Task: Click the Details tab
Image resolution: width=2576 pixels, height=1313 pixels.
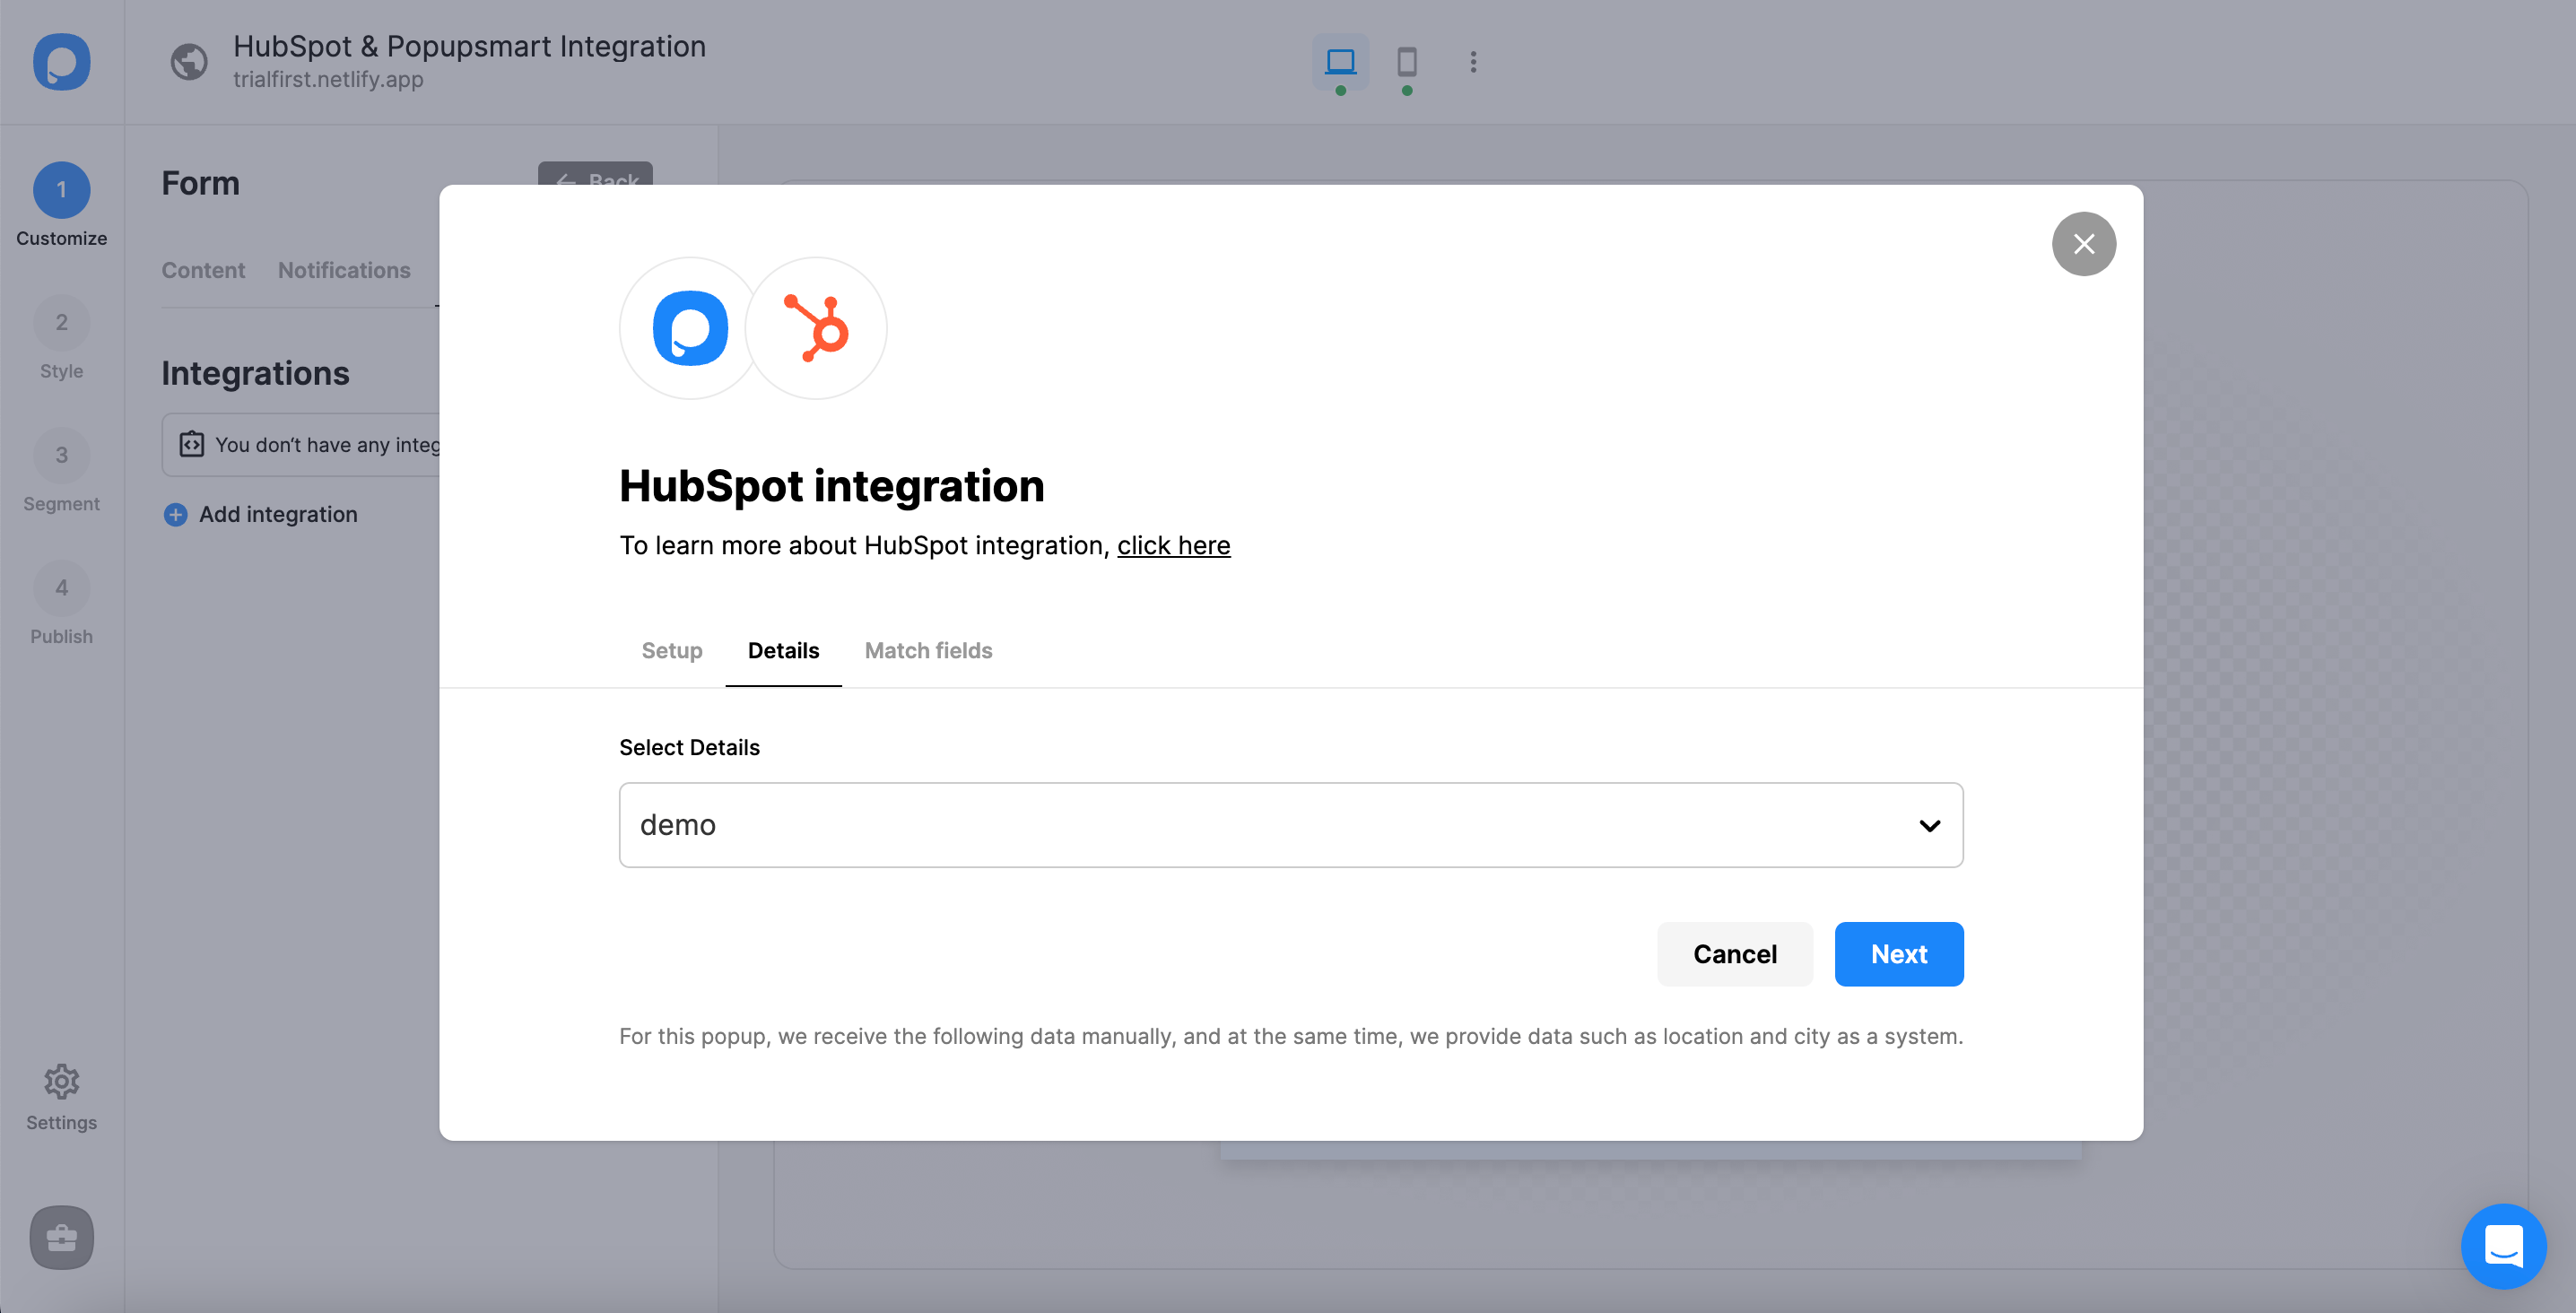Action: 782,650
